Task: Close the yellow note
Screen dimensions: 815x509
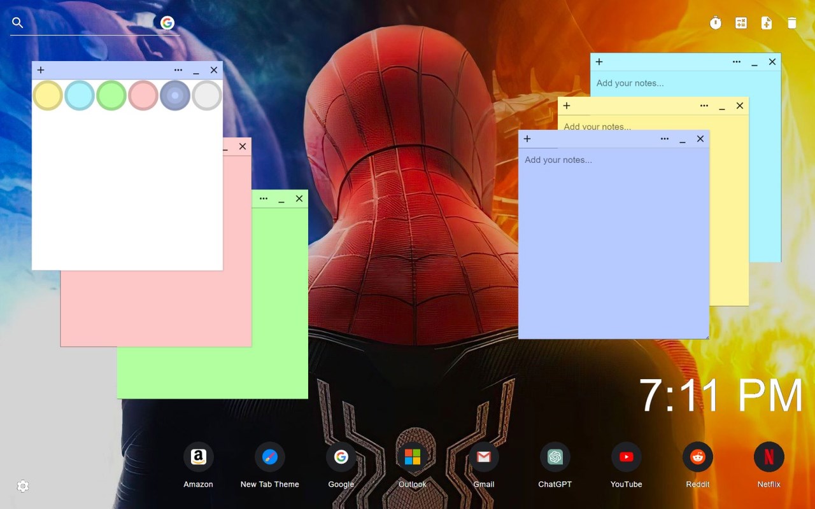Action: click(740, 106)
